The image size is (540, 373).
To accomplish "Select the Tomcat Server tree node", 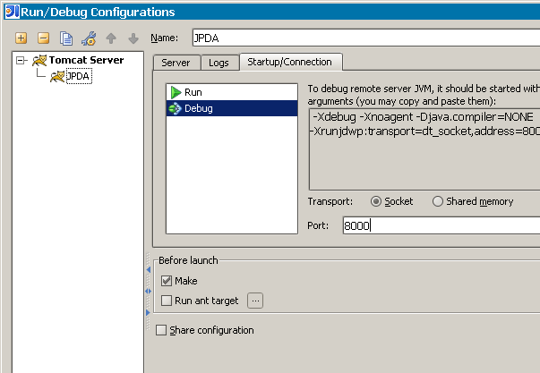I will pyautogui.click(x=86, y=60).
